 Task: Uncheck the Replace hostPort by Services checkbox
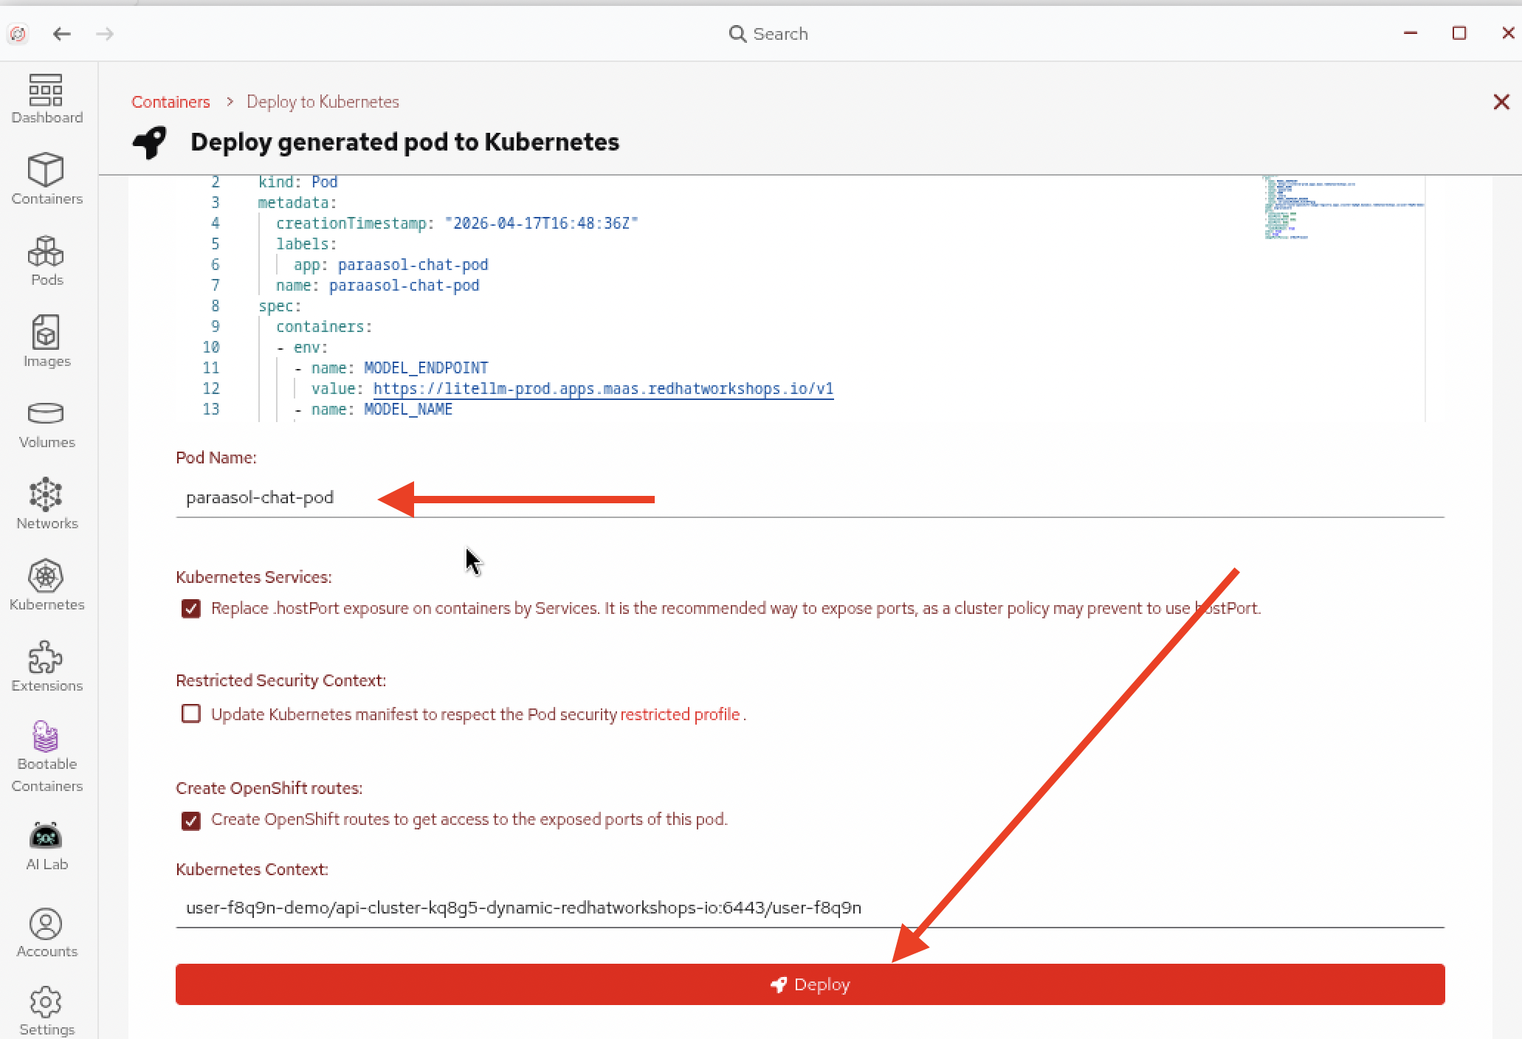pos(191,609)
